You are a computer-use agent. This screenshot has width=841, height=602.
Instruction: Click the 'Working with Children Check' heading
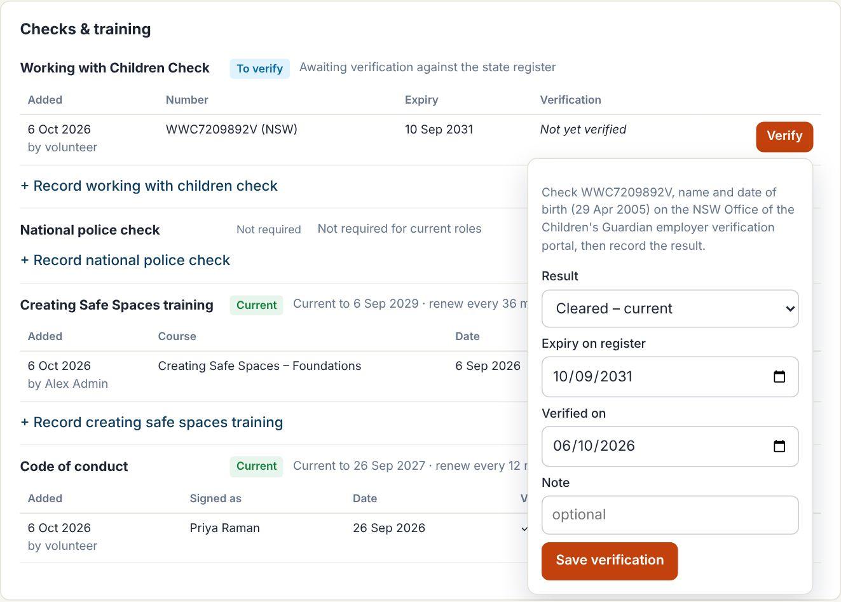pos(114,68)
